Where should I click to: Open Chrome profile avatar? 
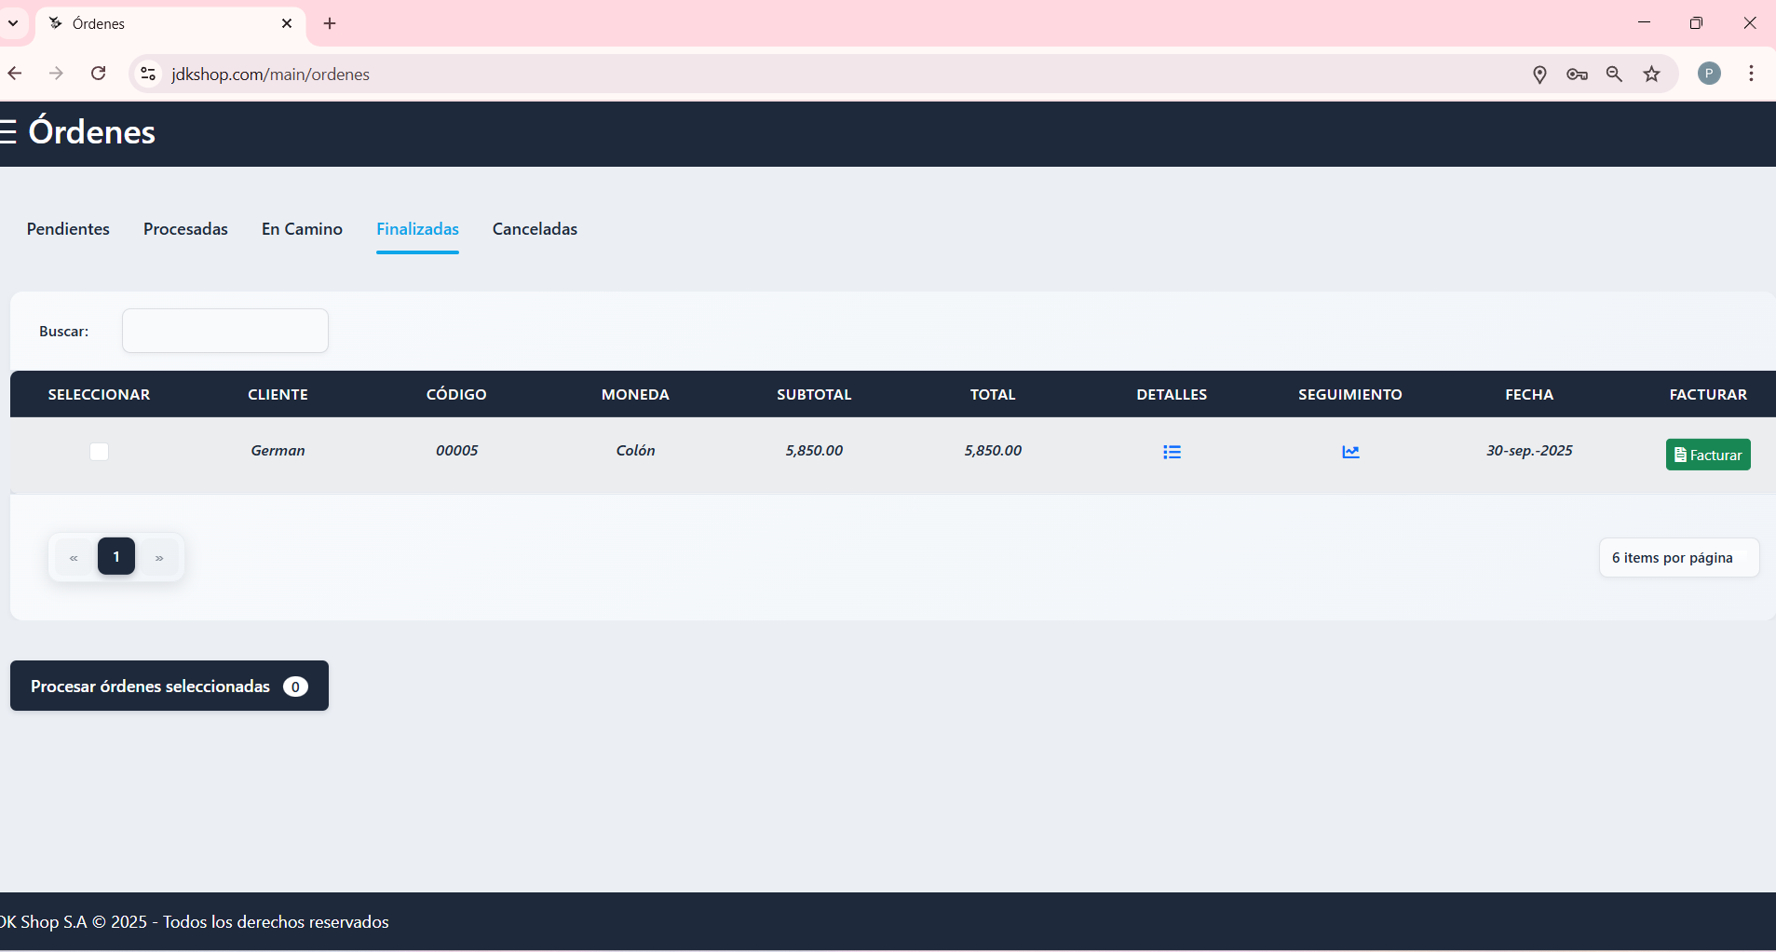coord(1709,74)
